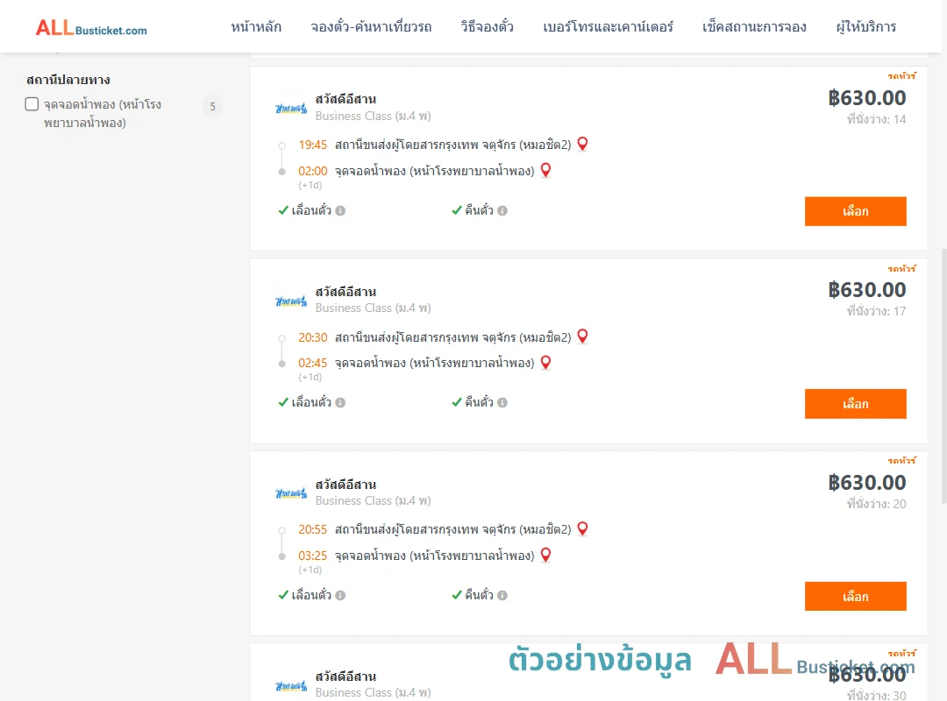Open คืนตั๋ว info icon on 19:45 trip
This screenshot has height=701, width=947.
[502, 210]
